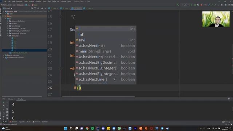Click the Git commit checkmark icon

pyautogui.click(x=212, y=5)
